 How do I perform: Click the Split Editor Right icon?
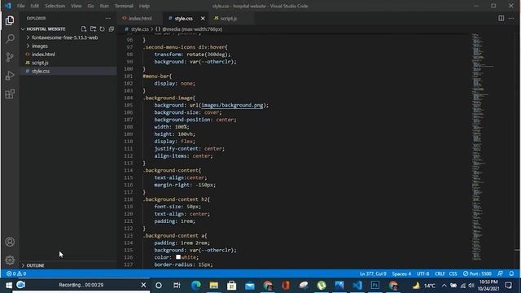tap(501, 18)
